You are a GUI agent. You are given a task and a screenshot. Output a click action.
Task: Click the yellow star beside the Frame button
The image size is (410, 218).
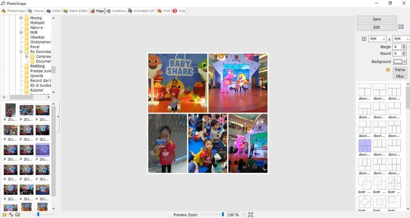(388, 70)
